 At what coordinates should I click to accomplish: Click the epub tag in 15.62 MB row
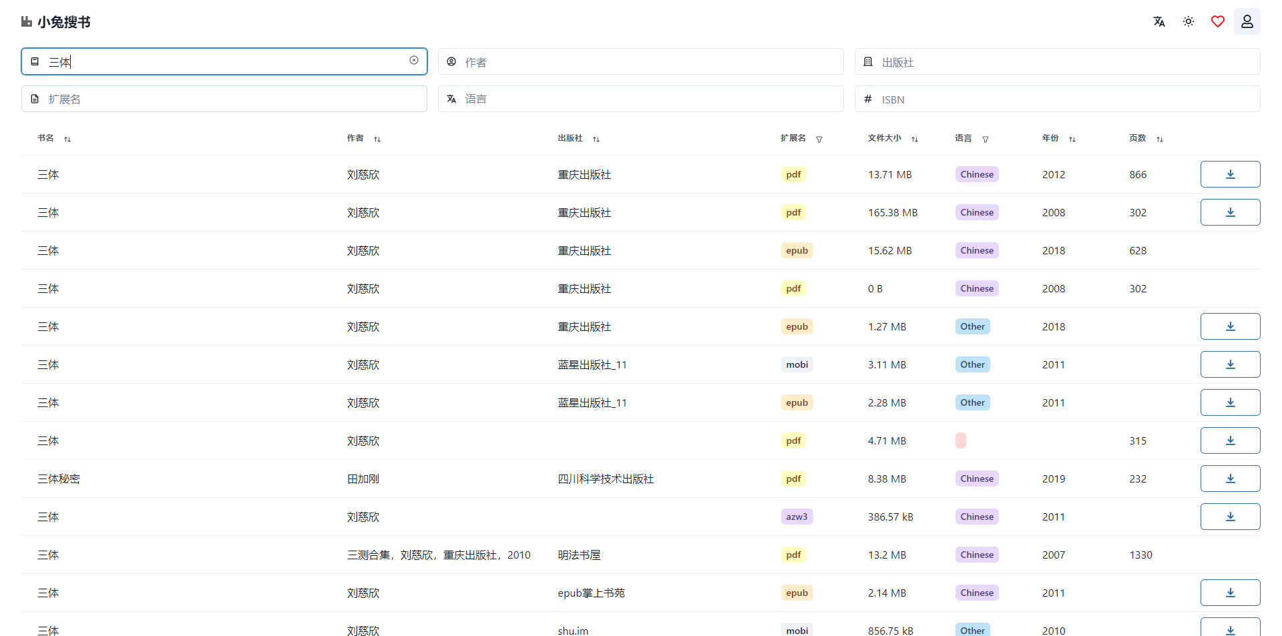[x=797, y=250]
